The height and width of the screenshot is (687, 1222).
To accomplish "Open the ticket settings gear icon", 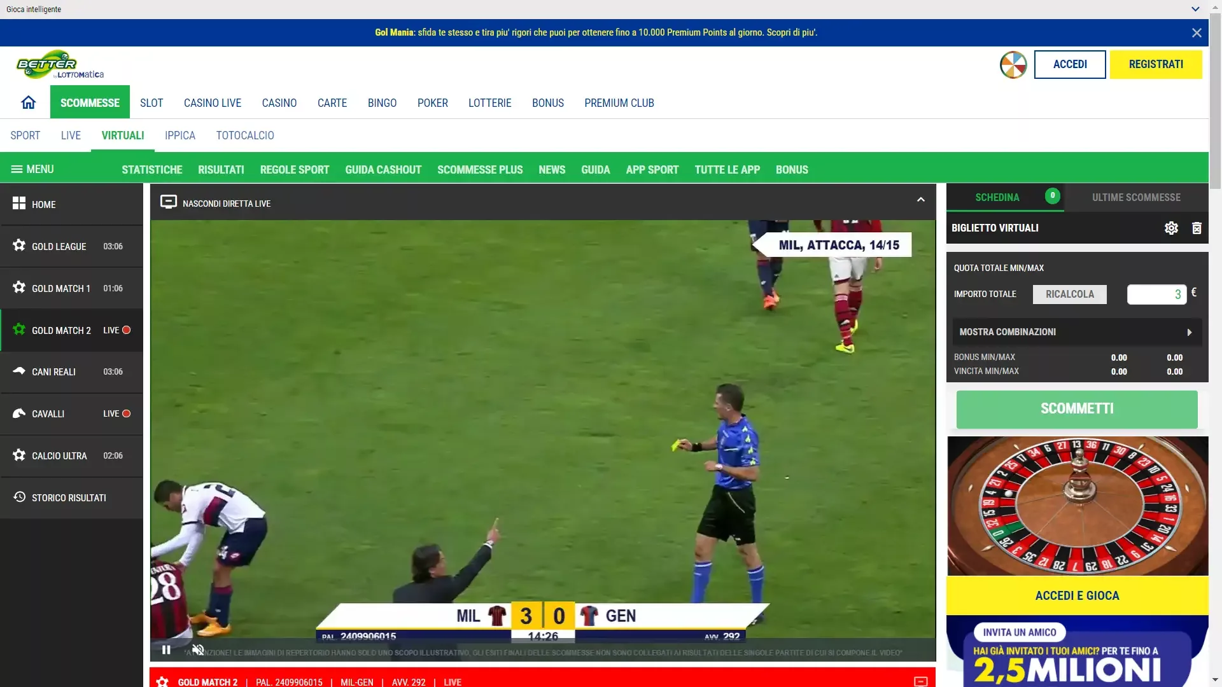I will pos(1172,228).
